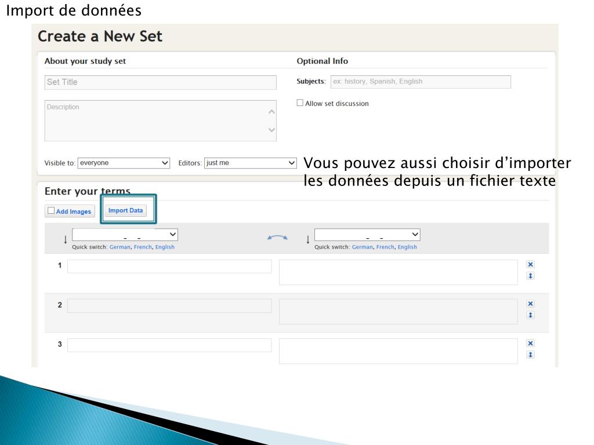Click the Create a New Set heading
Screen dimensions: 594x445
pyautogui.click(x=100, y=37)
